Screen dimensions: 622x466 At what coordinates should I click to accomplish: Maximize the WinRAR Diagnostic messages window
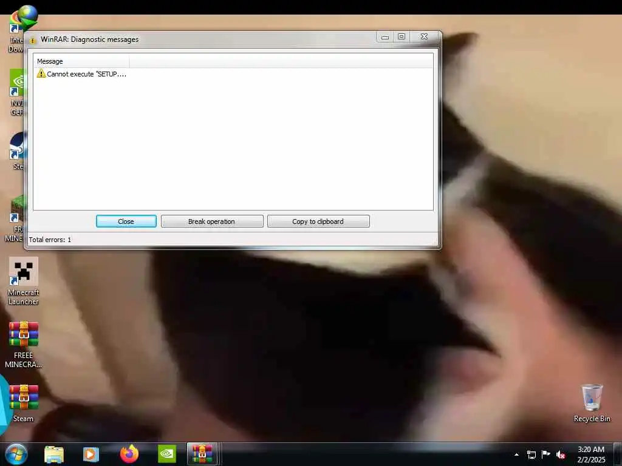tap(401, 37)
